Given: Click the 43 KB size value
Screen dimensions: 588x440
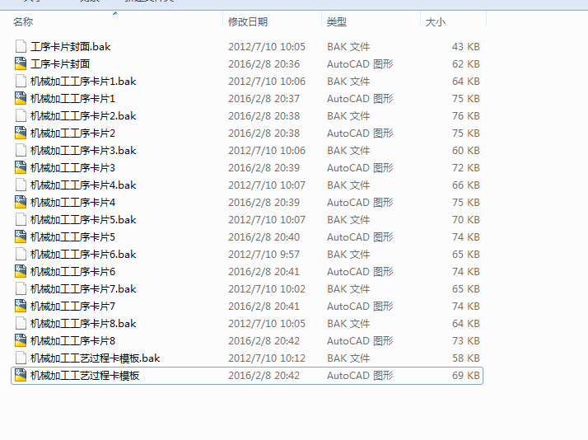Looking at the screenshot, I should [466, 46].
